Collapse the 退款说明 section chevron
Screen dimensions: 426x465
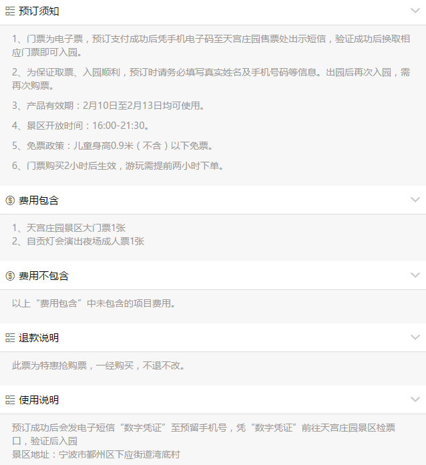(x=415, y=337)
